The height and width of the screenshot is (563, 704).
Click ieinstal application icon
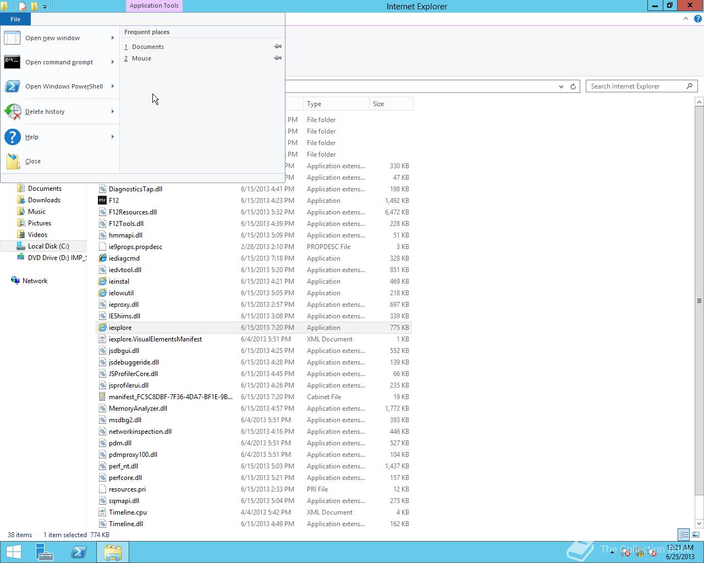pyautogui.click(x=102, y=281)
